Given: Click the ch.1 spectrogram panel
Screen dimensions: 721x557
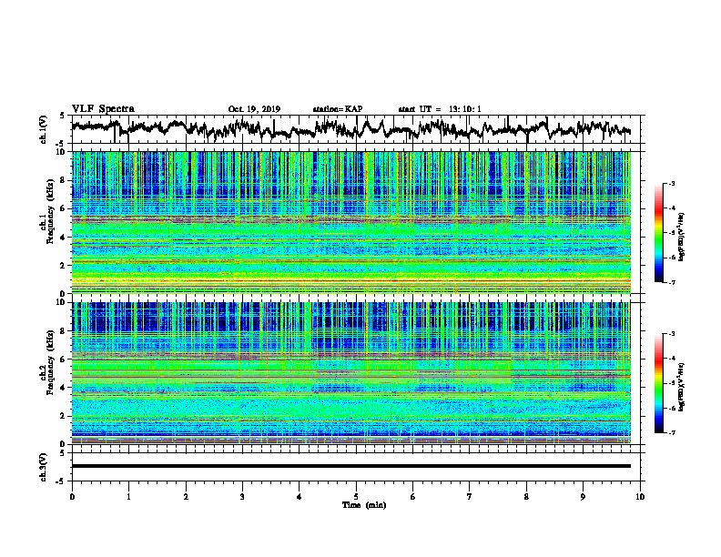Looking at the screenshot, I should 350,222.
